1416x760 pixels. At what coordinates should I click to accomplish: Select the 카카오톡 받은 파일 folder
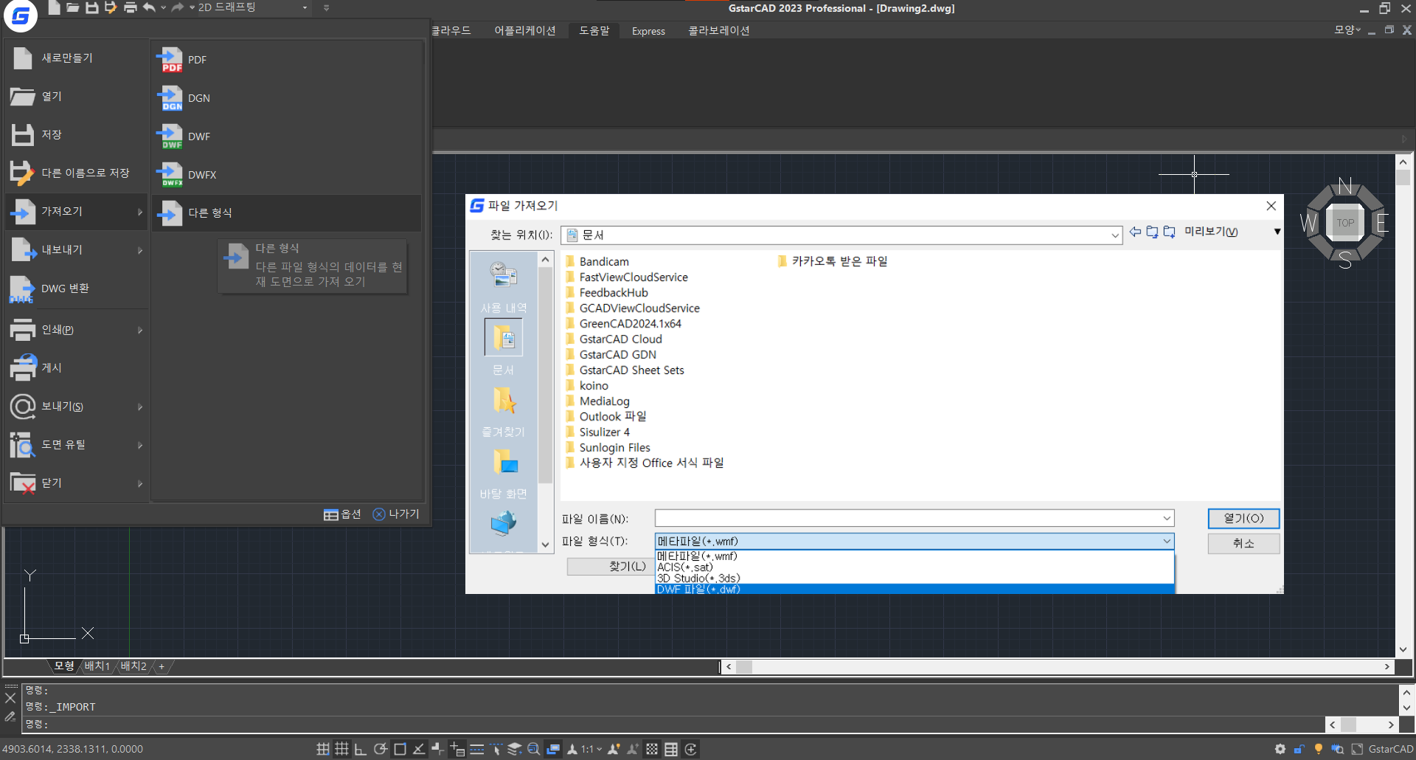point(833,261)
